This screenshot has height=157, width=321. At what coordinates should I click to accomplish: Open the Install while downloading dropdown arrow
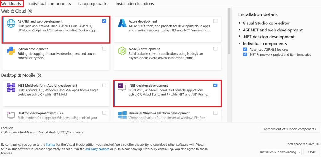pyautogui.click(x=299, y=152)
